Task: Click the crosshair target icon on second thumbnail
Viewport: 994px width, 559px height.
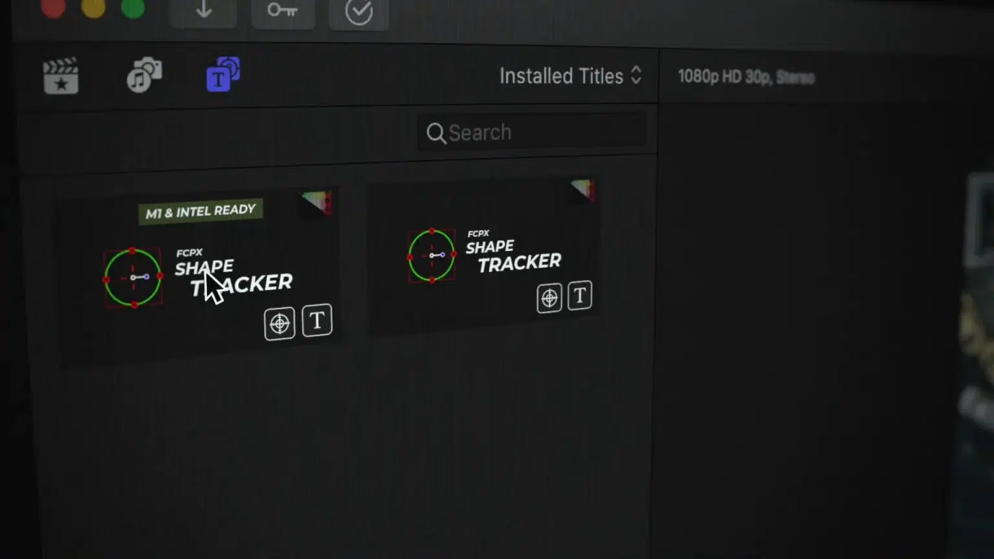Action: [549, 298]
